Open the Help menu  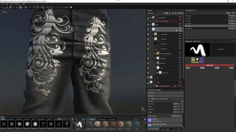point(23,4)
